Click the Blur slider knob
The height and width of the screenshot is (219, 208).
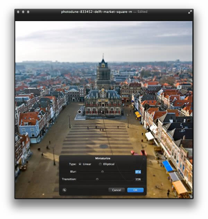click(103, 172)
